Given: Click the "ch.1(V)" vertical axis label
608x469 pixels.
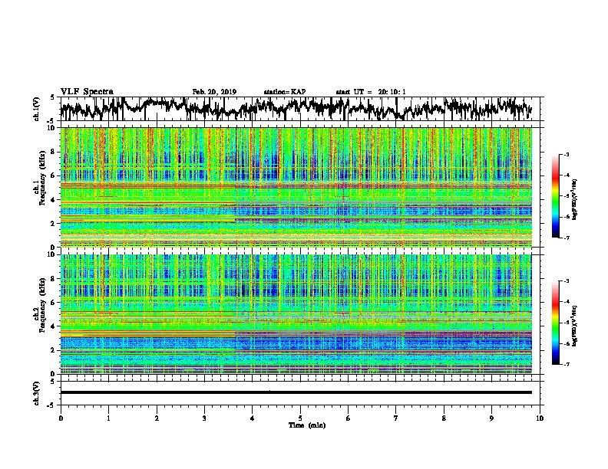Looking at the screenshot, I should (x=37, y=109).
